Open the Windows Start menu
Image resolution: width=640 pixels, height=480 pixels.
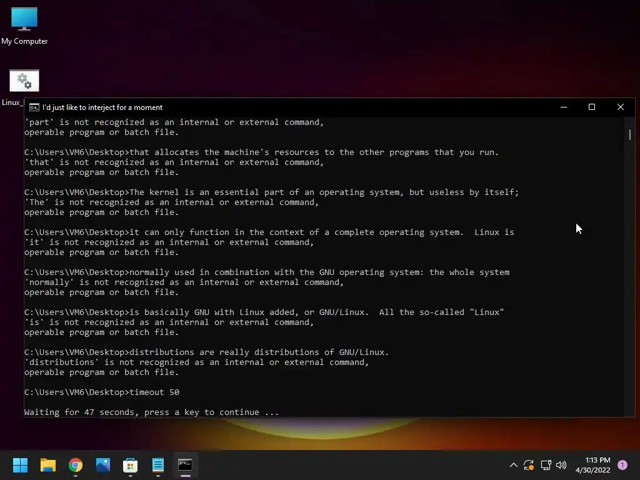click(x=20, y=465)
